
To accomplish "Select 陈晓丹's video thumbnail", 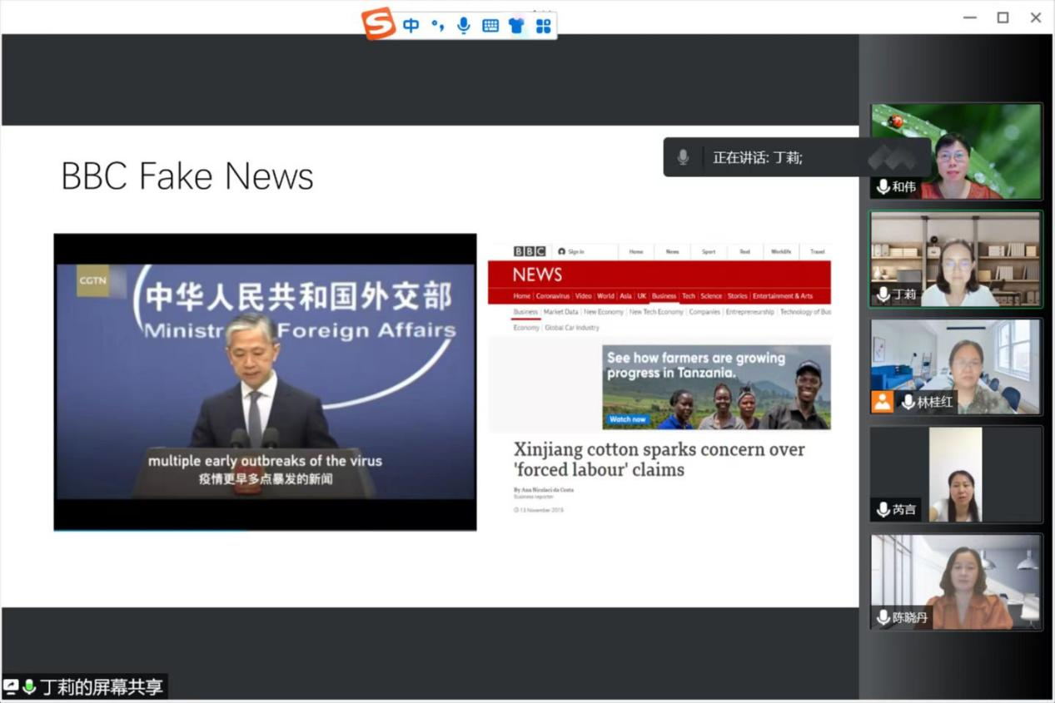I will 956,582.
